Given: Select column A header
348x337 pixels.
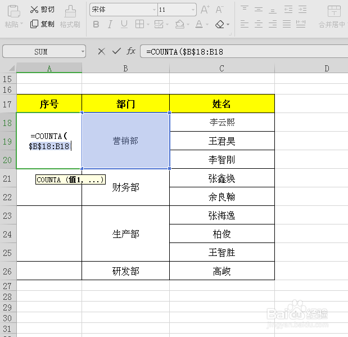Looking at the screenshot, I should click(49, 68).
